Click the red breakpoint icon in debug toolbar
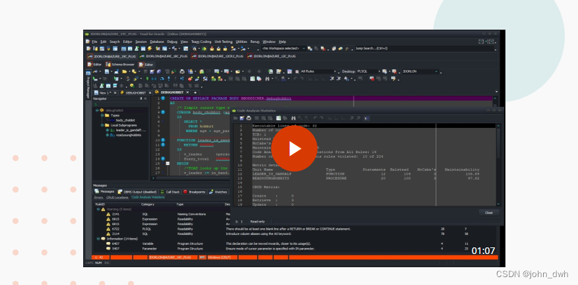The width and height of the screenshot is (578, 285). 190,79
